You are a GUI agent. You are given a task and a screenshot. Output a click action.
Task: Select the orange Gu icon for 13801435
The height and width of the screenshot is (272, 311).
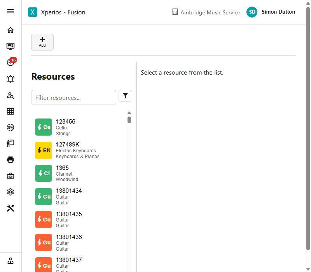pyautogui.click(x=44, y=220)
